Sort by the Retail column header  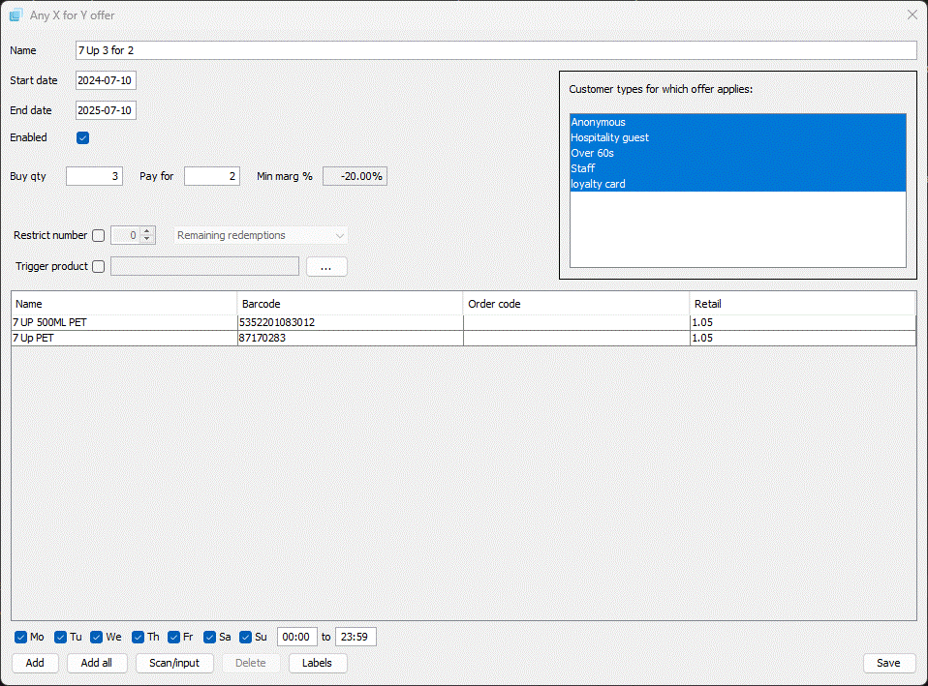pyautogui.click(x=802, y=304)
